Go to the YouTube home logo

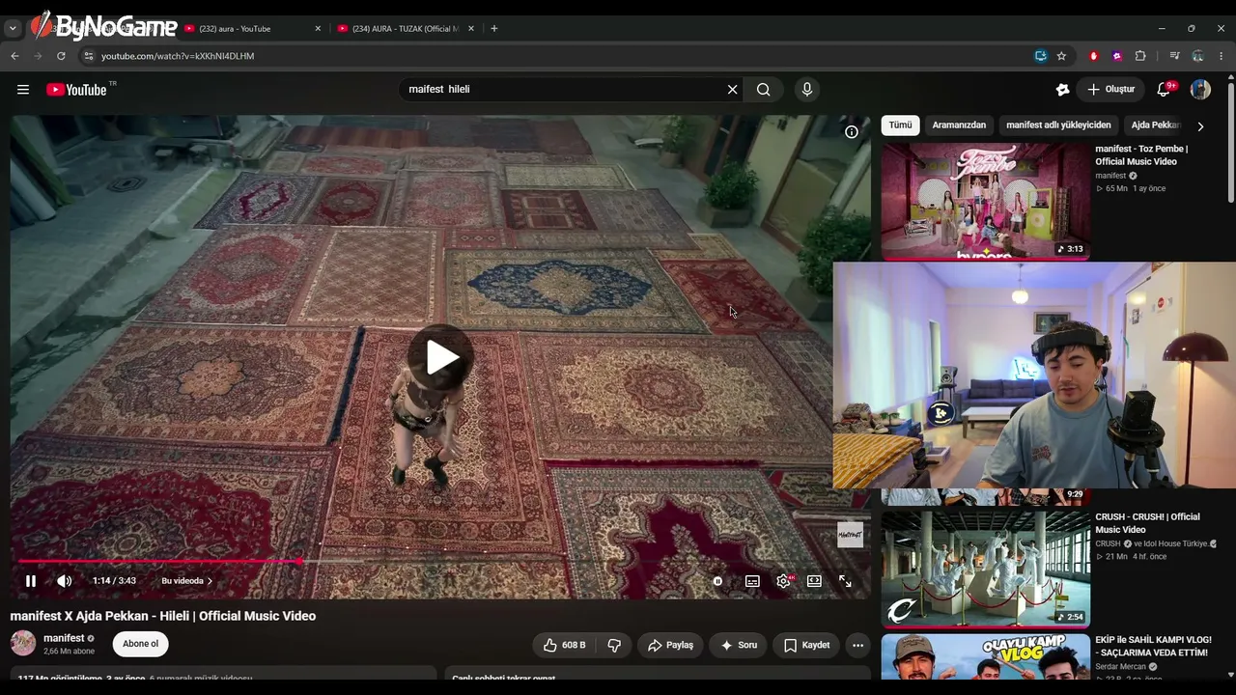[76, 90]
